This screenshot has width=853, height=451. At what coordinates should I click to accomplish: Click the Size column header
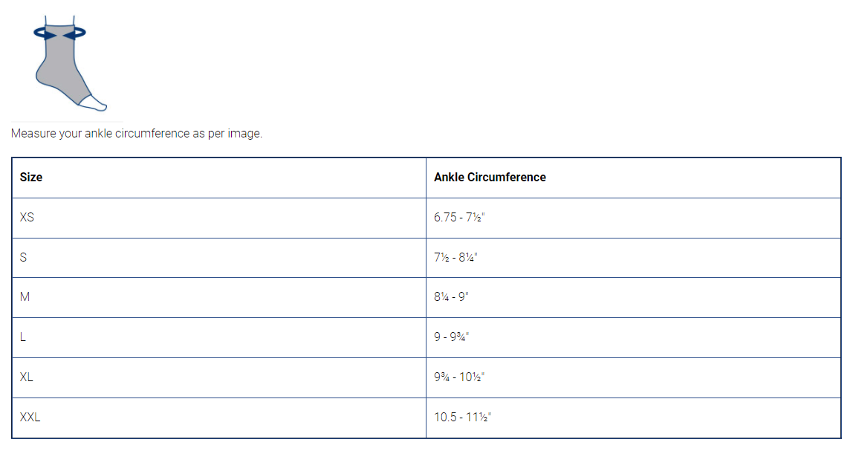click(31, 178)
